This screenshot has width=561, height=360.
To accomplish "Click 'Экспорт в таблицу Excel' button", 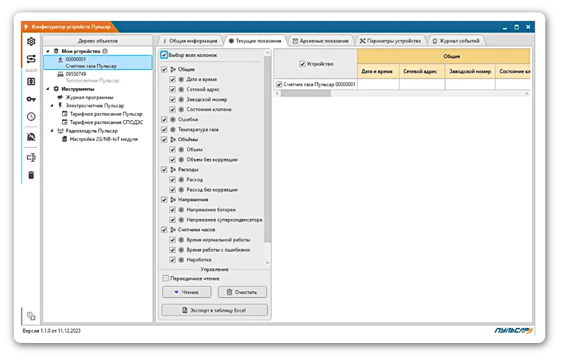I will click(x=214, y=310).
